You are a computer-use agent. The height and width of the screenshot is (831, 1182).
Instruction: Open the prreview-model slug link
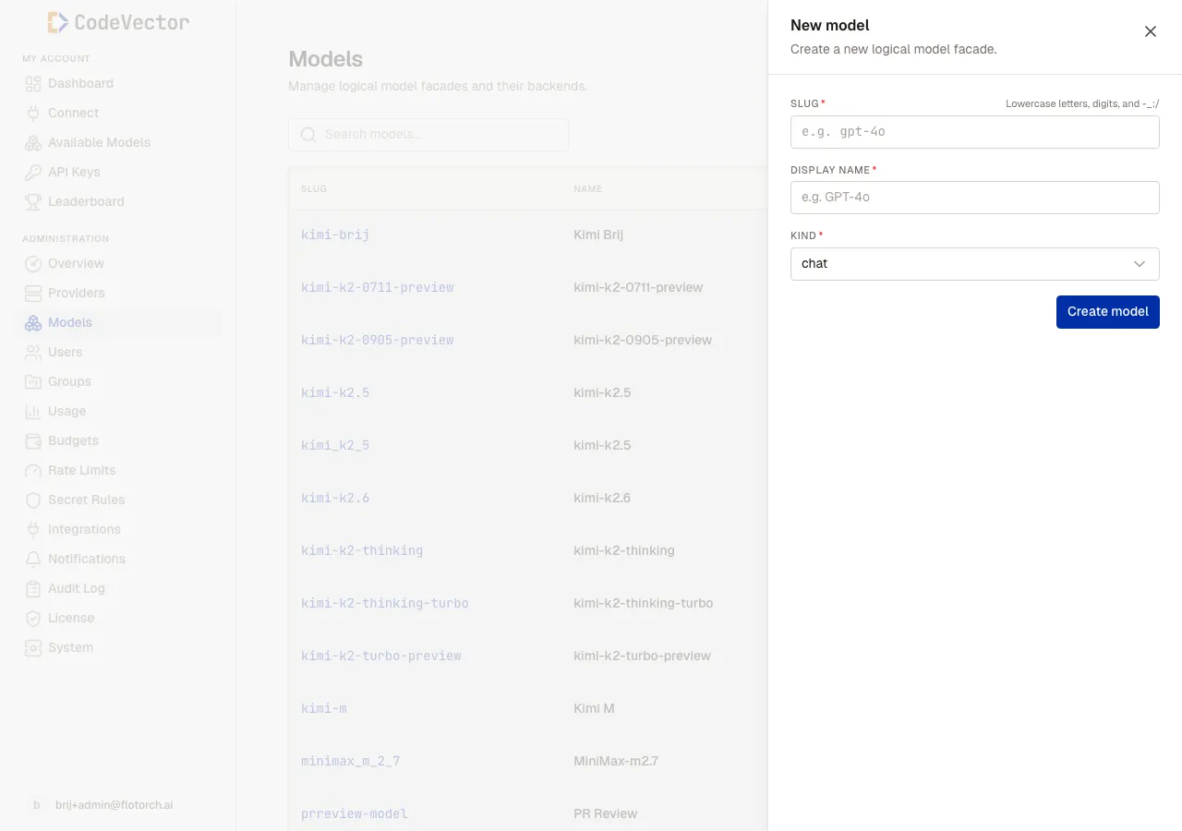[355, 813]
